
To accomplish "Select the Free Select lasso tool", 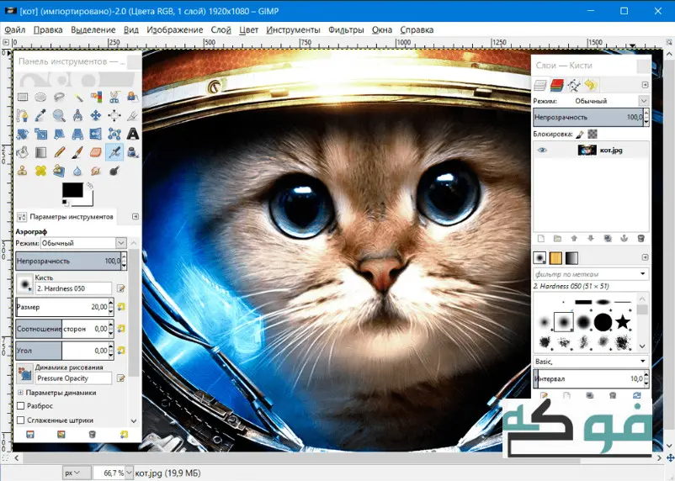I will (60, 98).
